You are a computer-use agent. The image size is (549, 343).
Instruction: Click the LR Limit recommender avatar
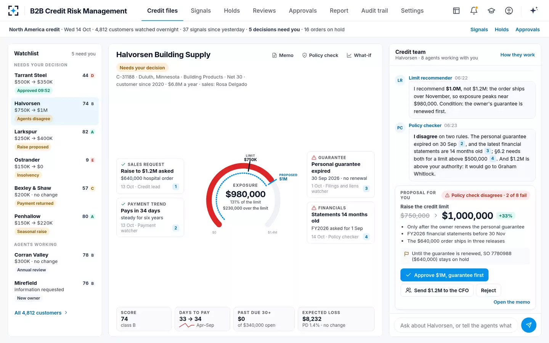click(x=400, y=80)
